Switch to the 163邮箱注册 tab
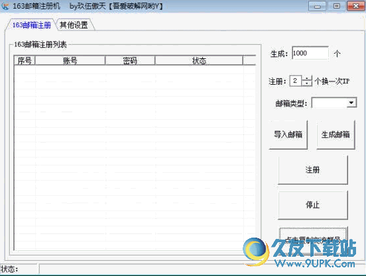The width and height of the screenshot is (366, 276). (x=32, y=25)
